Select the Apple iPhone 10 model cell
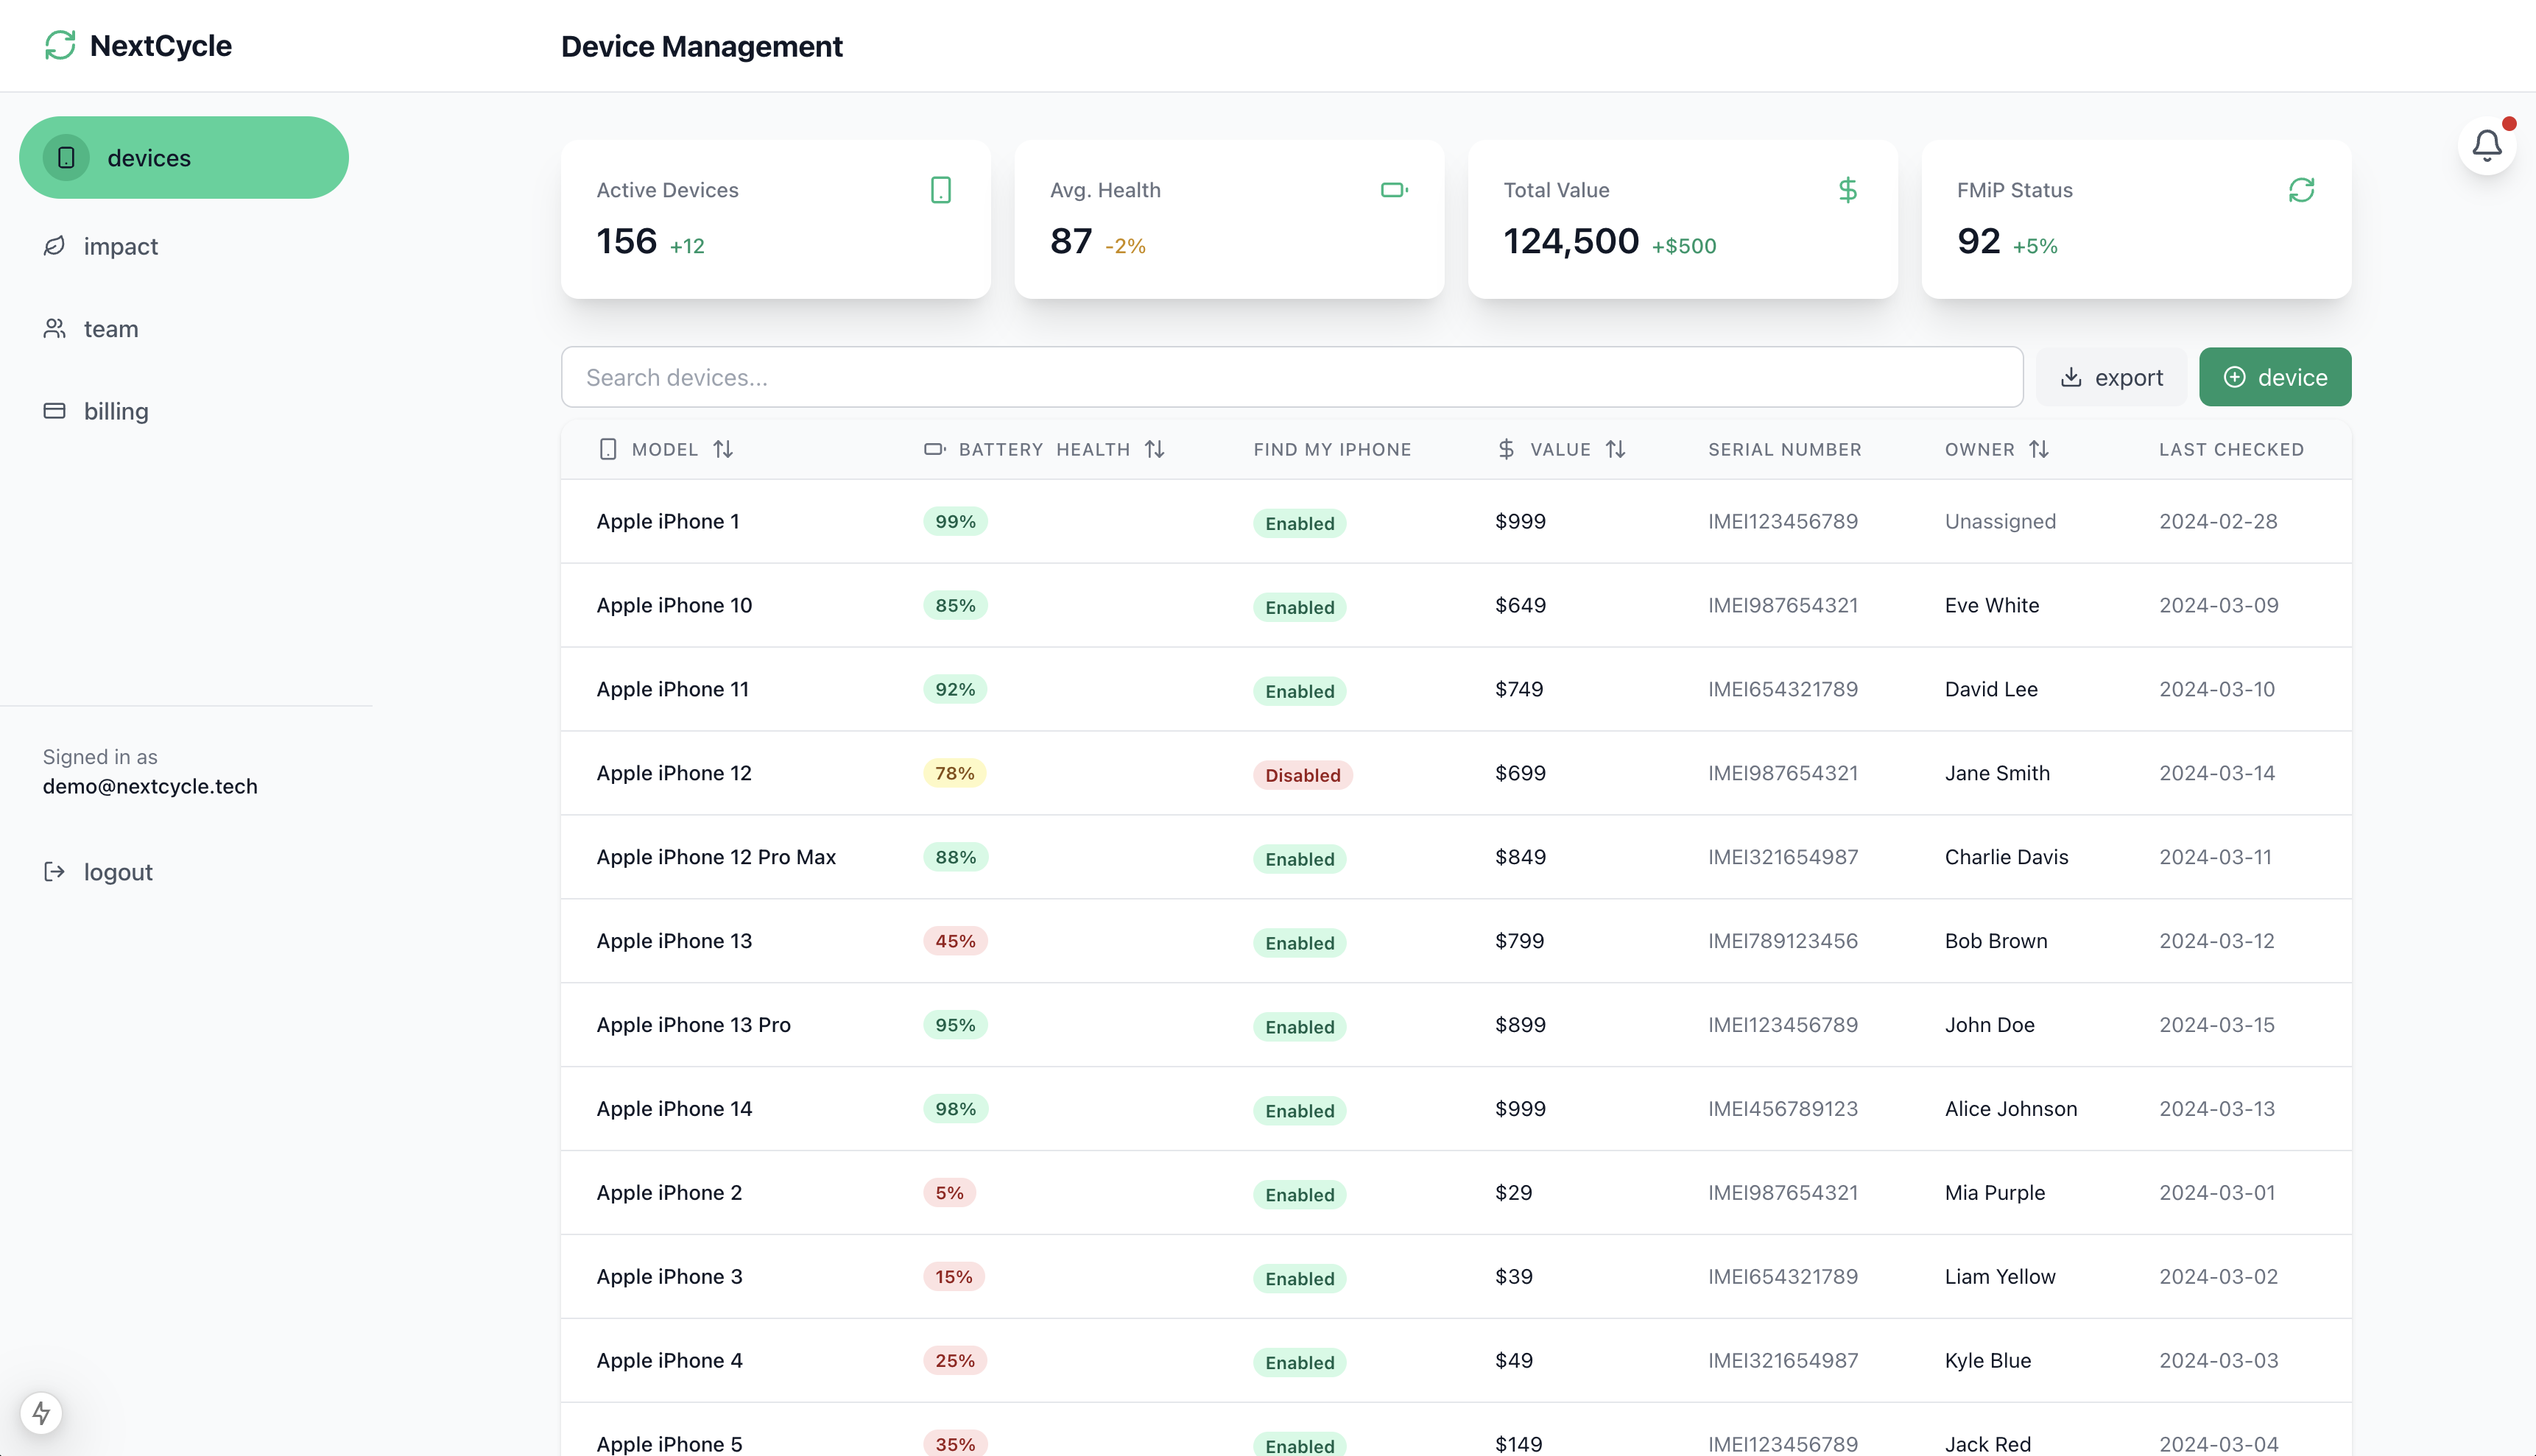This screenshot has height=1456, width=2536. pyautogui.click(x=673, y=605)
